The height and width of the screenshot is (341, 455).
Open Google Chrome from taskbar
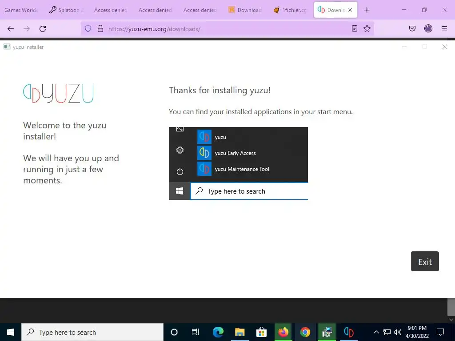click(305, 332)
